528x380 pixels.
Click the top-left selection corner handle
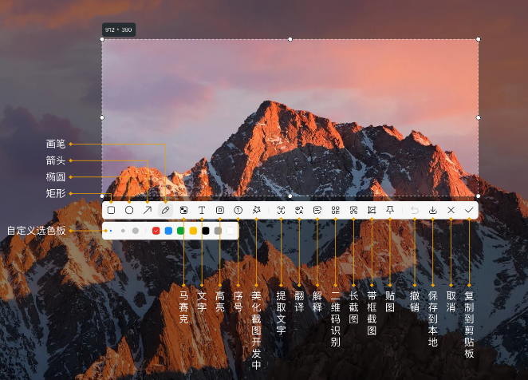(x=102, y=39)
